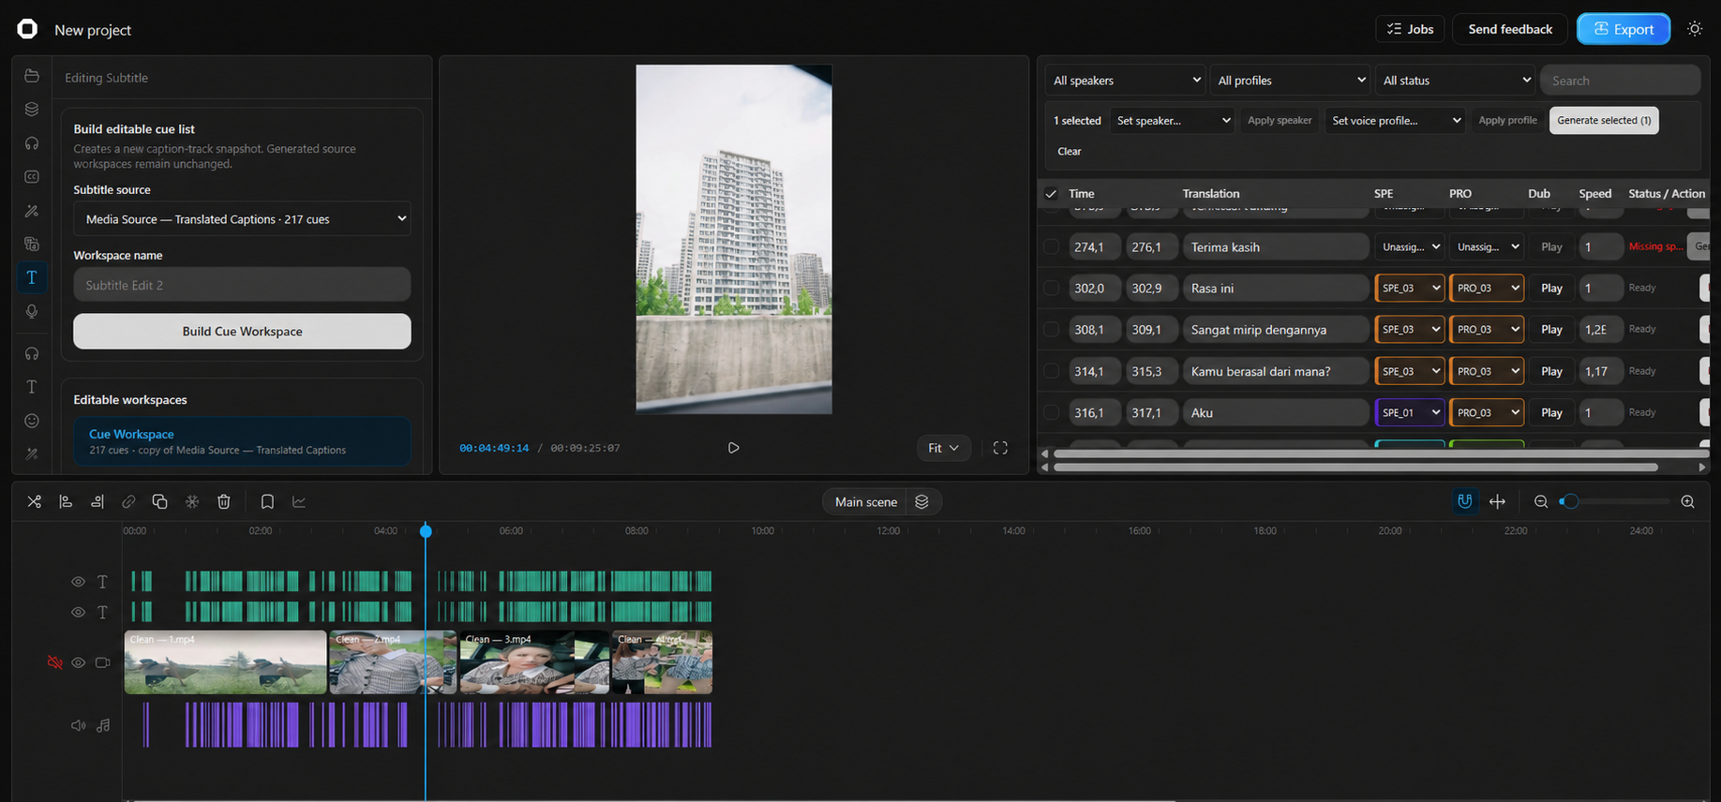Unmute the video track red speaker icon
Screen dimensions: 1721x802
pos(55,662)
